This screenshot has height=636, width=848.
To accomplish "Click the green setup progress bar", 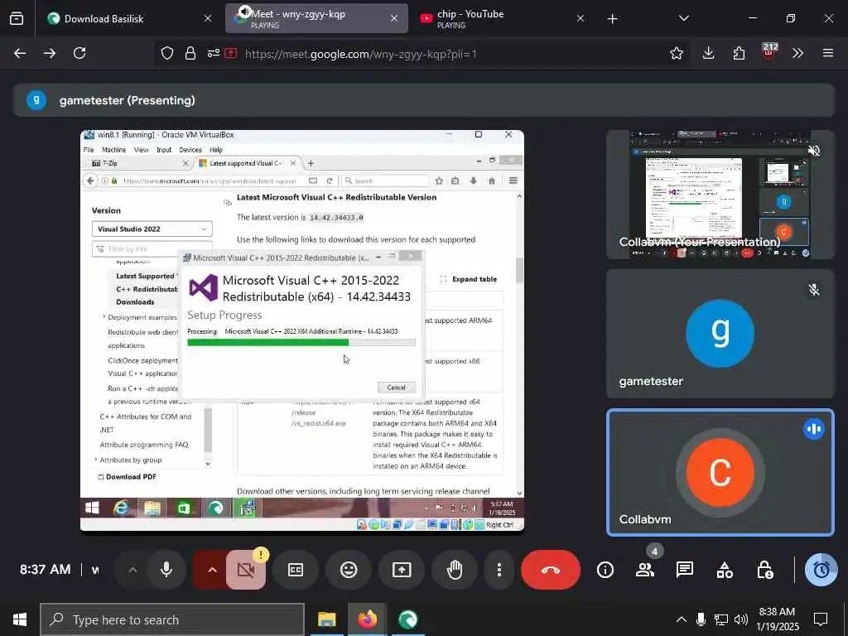I will point(301,342).
